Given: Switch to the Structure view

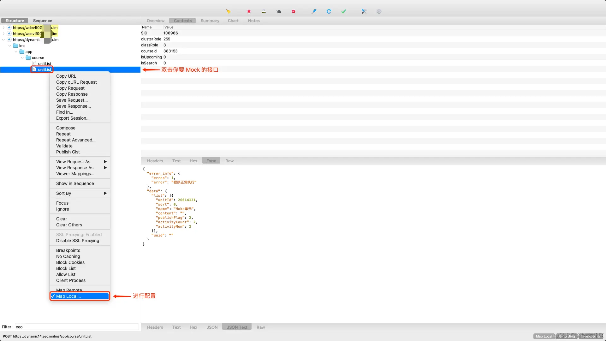Looking at the screenshot, I should [x=15, y=21].
